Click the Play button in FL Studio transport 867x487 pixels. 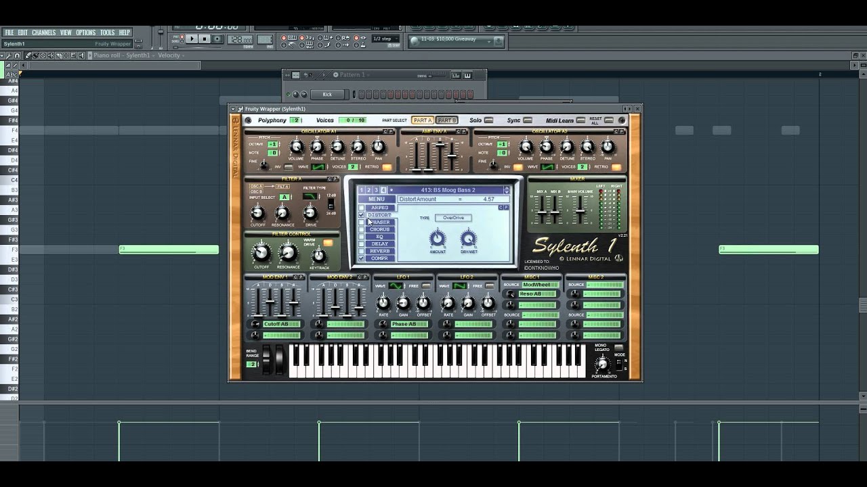point(192,39)
